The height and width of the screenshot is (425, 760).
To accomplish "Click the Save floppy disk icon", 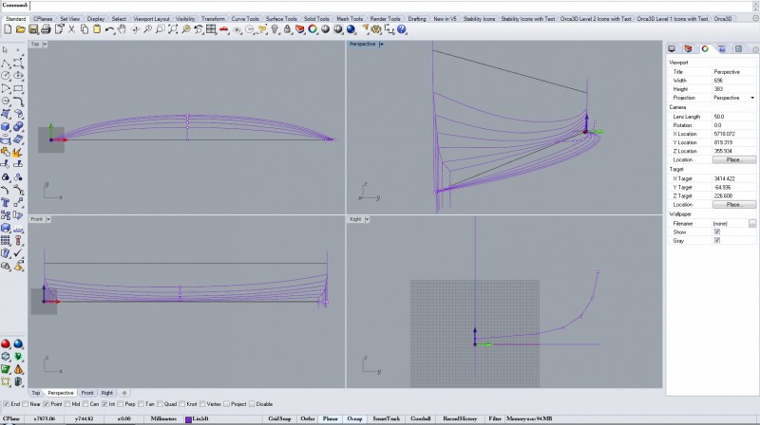I will [32, 30].
